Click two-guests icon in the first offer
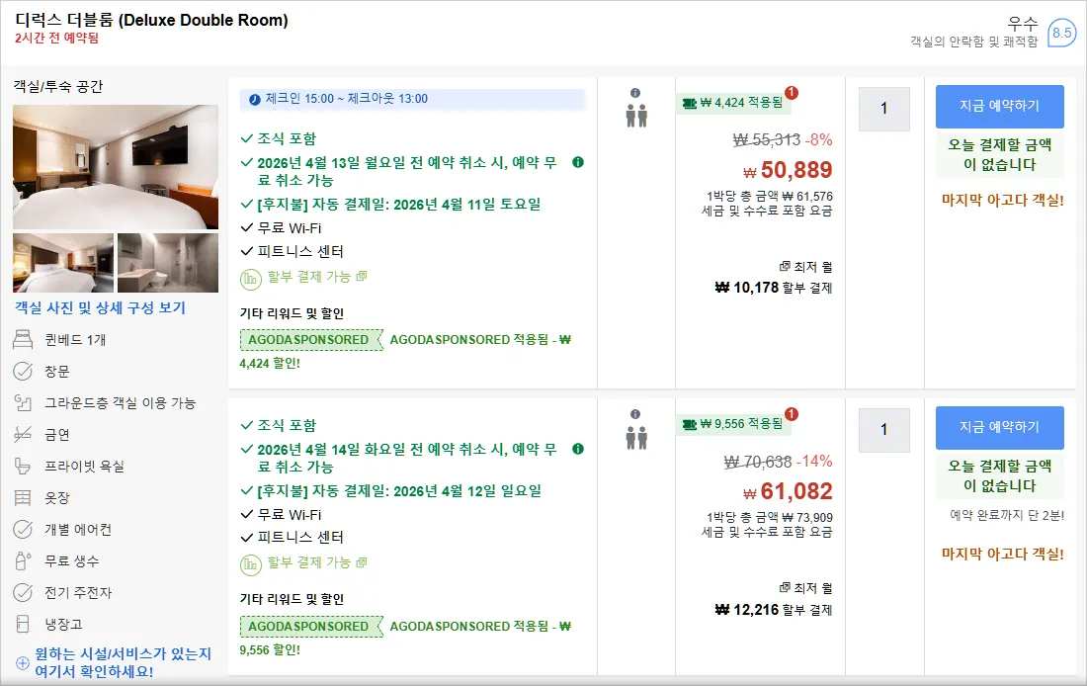1087x686 pixels. coord(636,116)
